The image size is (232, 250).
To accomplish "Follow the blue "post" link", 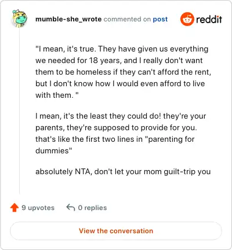I will pyautogui.click(x=160, y=19).
